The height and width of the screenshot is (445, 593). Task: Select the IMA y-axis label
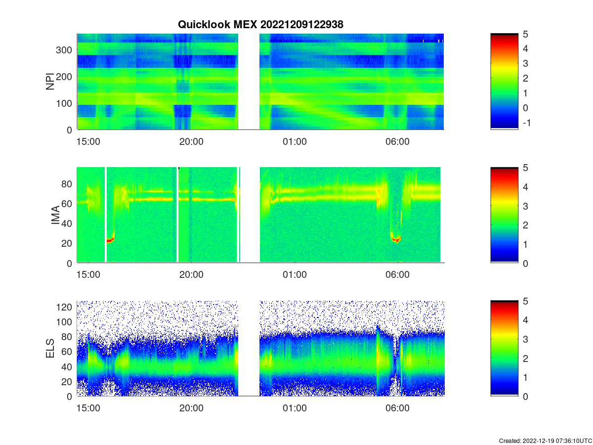point(55,216)
